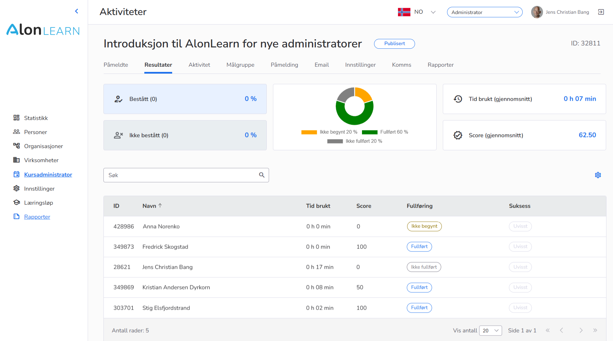Go to the first page with double-left arrows
This screenshot has height=341, width=613.
point(548,330)
